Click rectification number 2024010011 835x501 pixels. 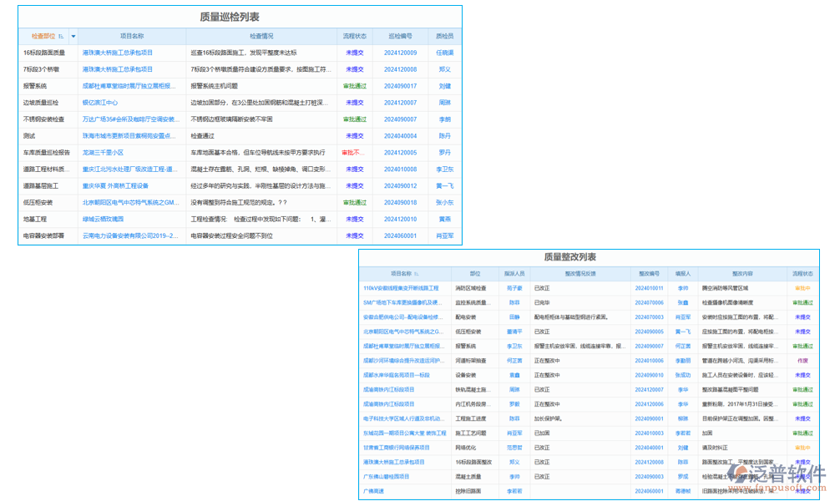tap(648, 286)
